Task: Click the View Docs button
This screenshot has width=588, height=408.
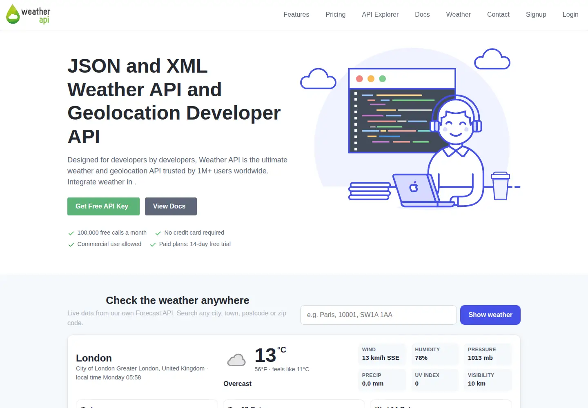Action: [x=171, y=206]
